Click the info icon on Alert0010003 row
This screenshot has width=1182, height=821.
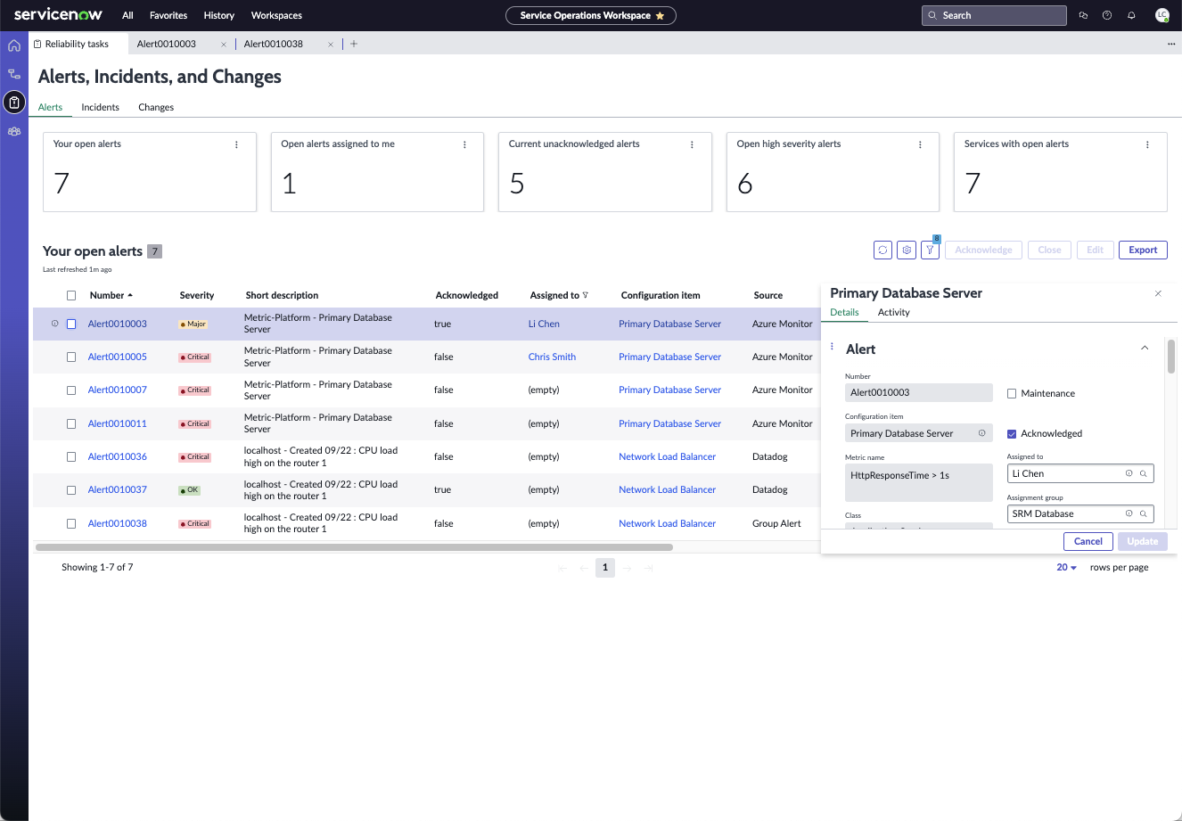tap(54, 324)
